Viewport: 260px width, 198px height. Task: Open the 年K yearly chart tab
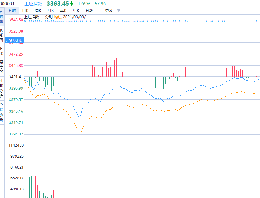coord(76,10)
